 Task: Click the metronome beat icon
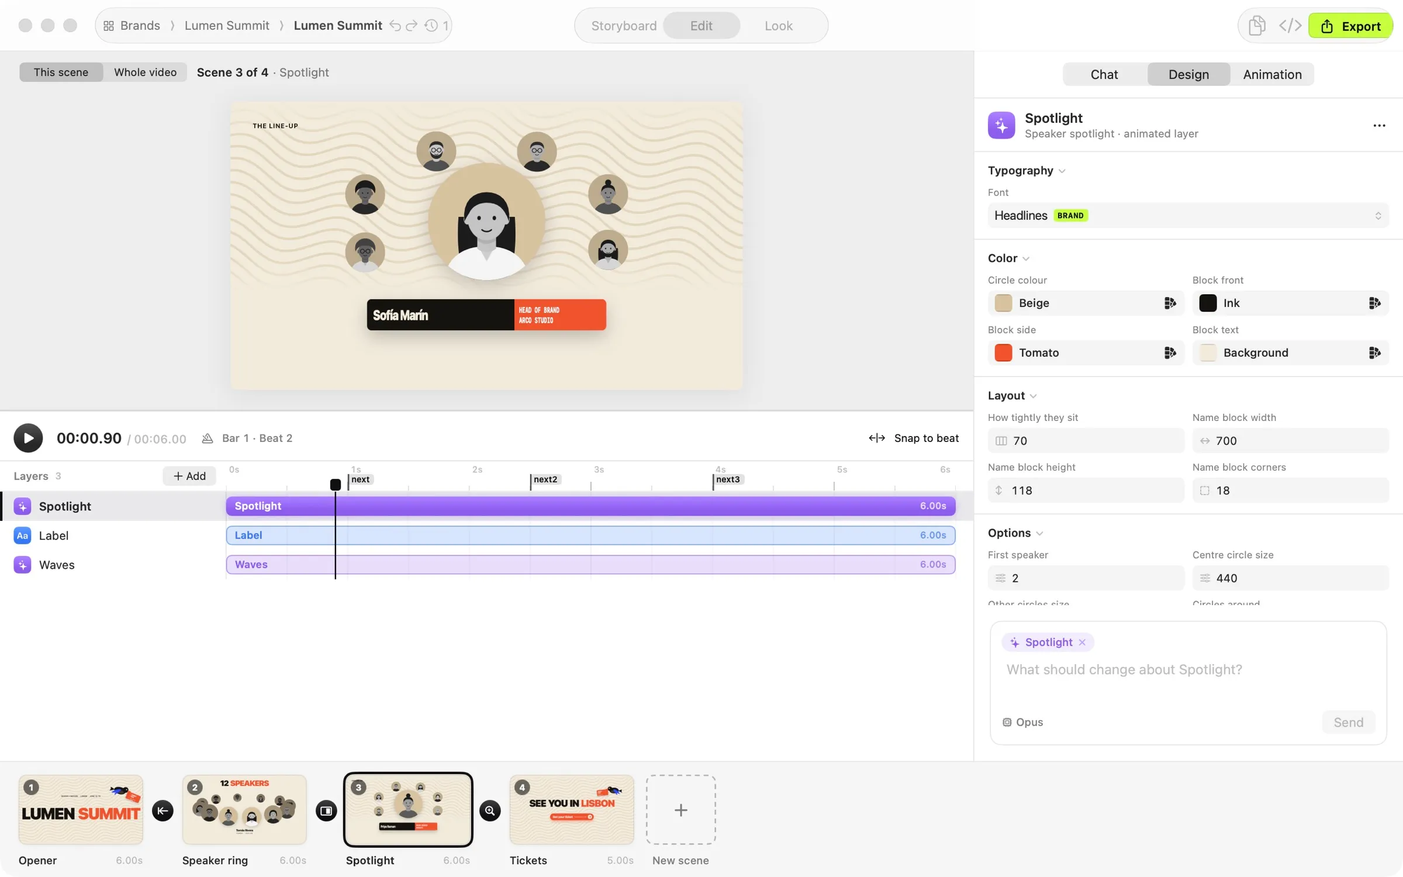pyautogui.click(x=207, y=438)
